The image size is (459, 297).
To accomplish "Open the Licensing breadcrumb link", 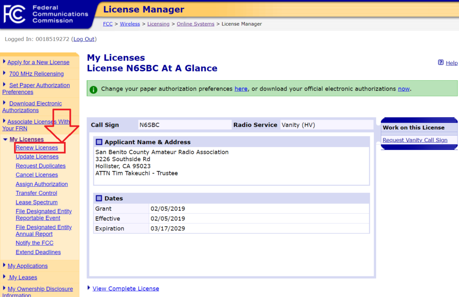I will (x=158, y=24).
